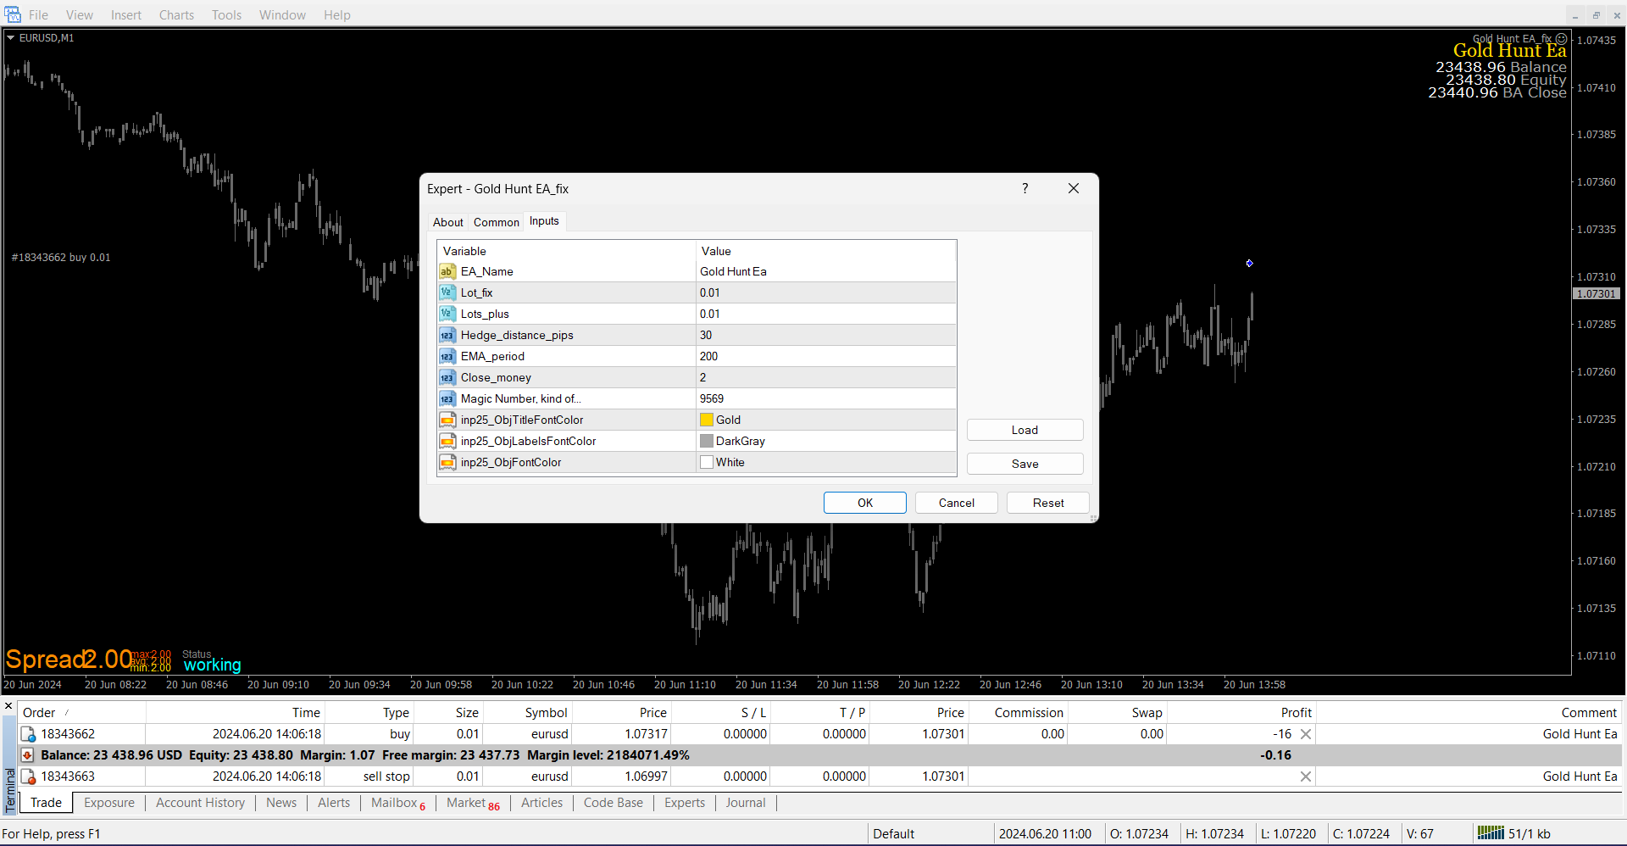This screenshot has height=846, width=1627.
Task: Close order 18343662 with X icon
Action: [1306, 734]
